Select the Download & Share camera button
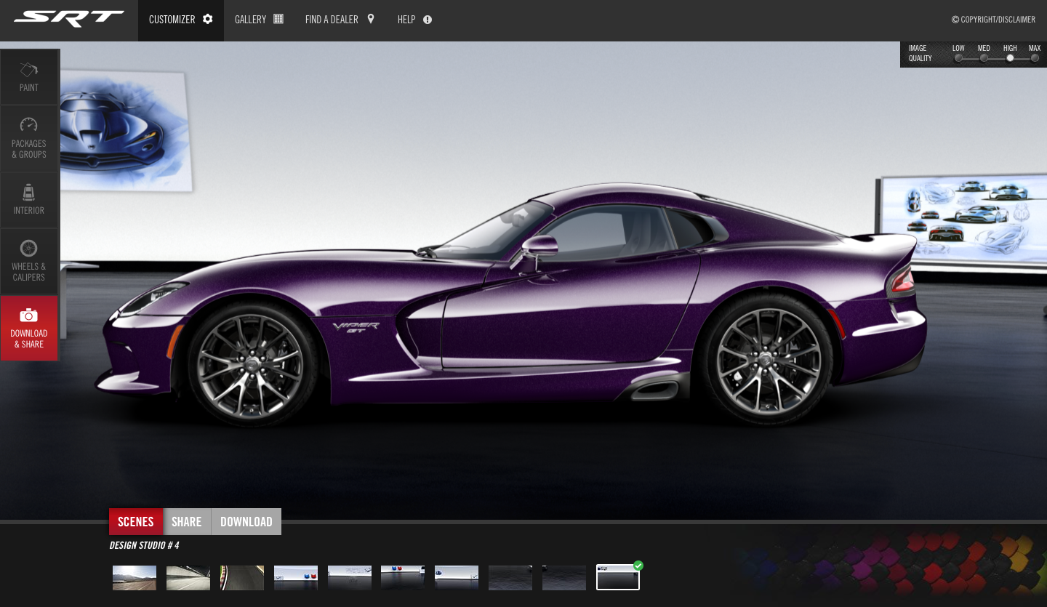Viewport: 1047px width, 607px height. point(29,328)
